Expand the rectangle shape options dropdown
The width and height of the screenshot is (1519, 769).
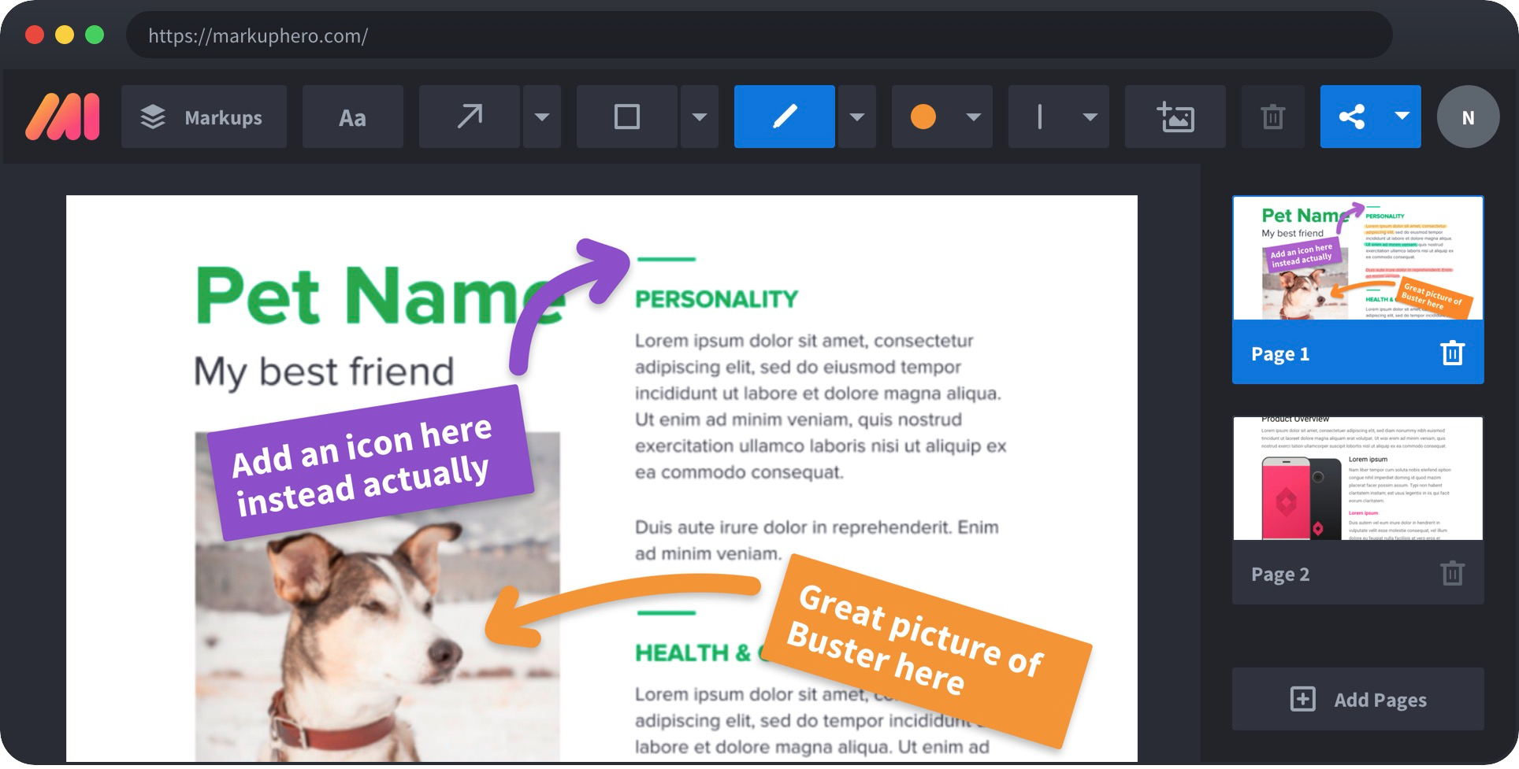(700, 117)
